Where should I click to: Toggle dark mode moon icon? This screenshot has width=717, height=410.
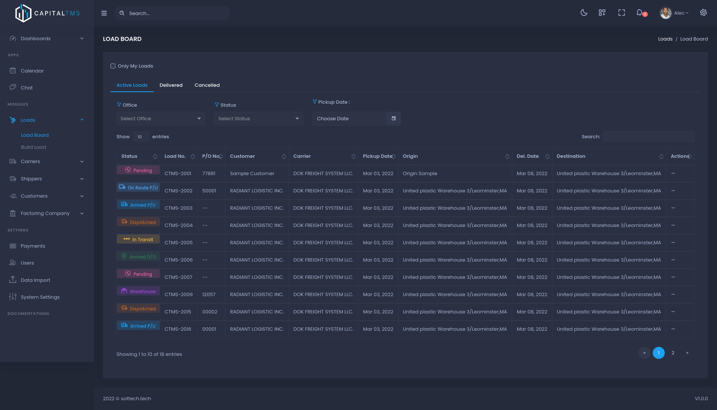(x=584, y=13)
